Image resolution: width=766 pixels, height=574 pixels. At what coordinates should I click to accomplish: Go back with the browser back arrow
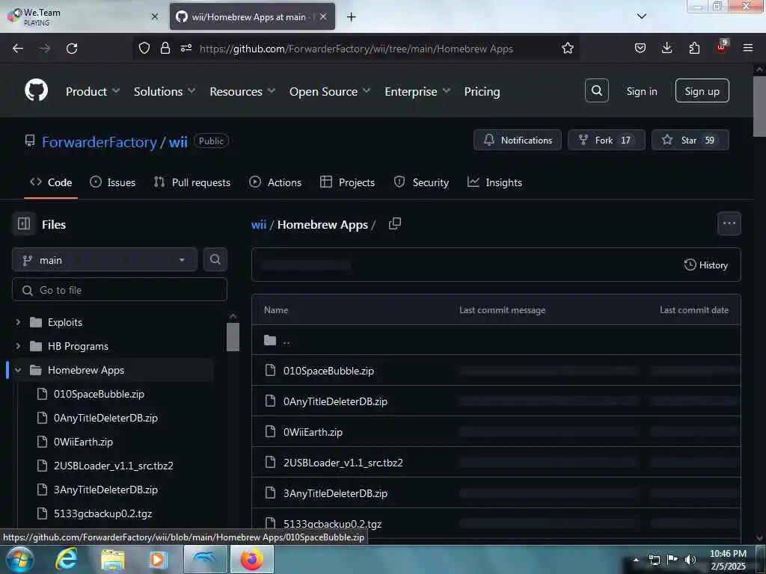coord(18,49)
